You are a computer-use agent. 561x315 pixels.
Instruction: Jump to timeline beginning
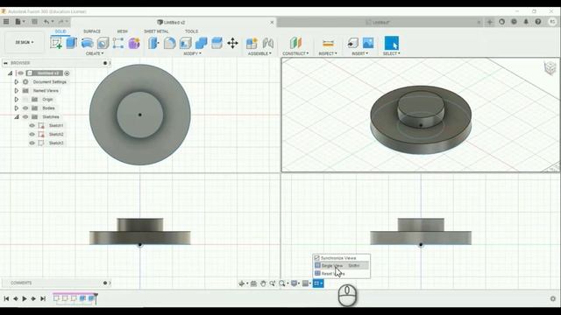[6, 298]
